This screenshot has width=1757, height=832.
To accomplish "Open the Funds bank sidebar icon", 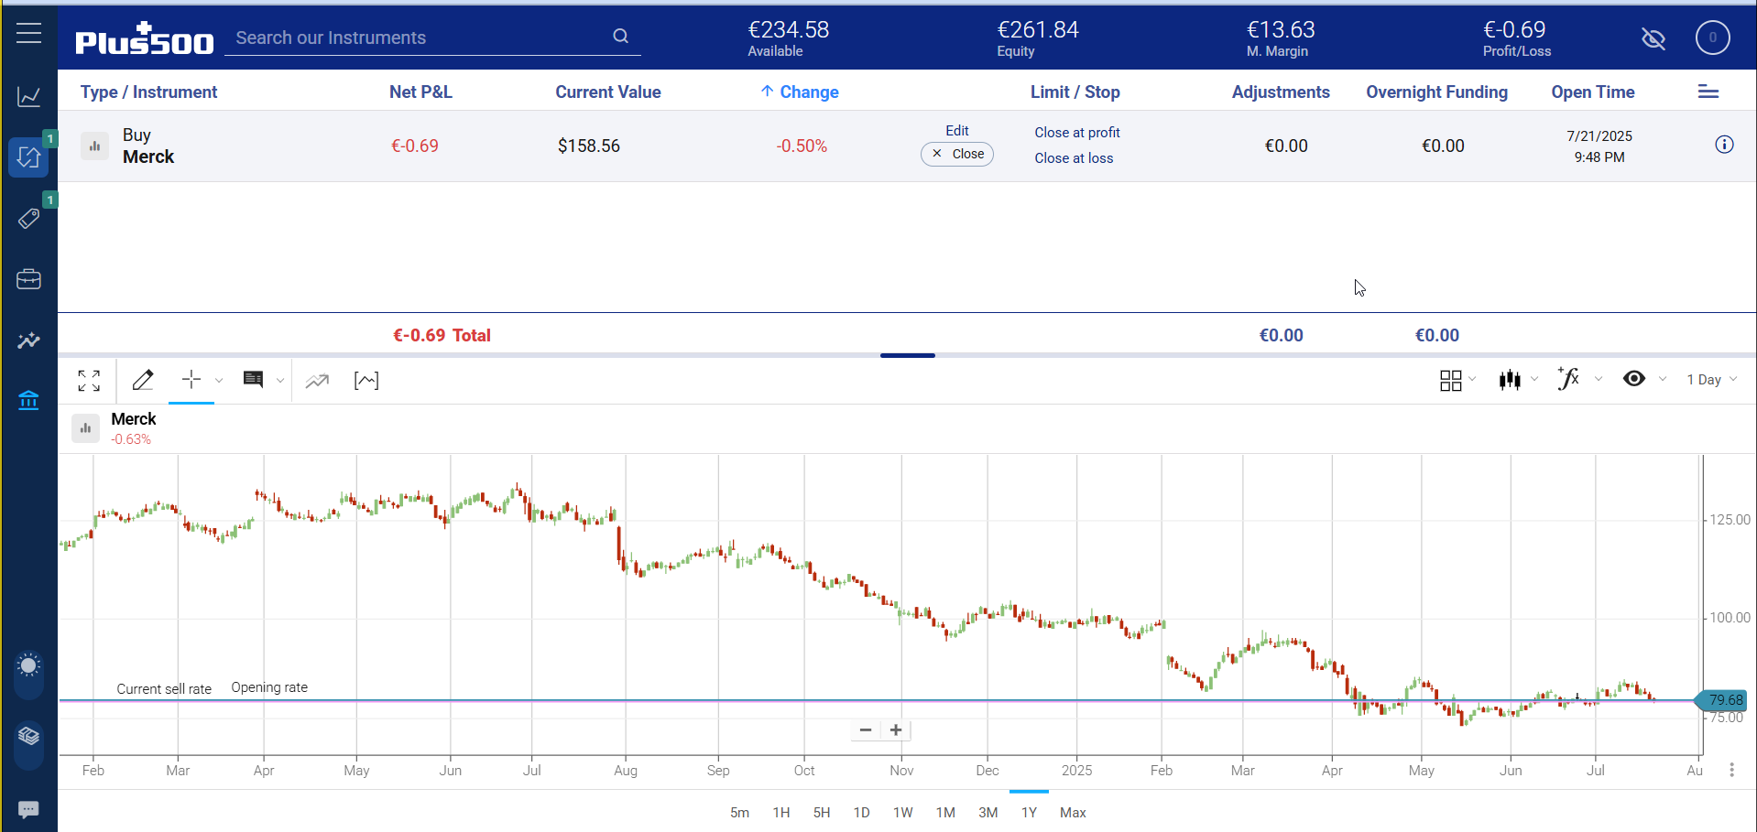I will coord(28,401).
